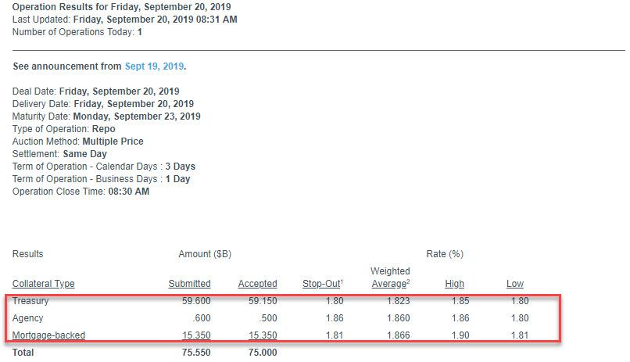Image resolution: width=630 pixels, height=362 pixels.
Task: Click the High rate column header
Action: 454,284
